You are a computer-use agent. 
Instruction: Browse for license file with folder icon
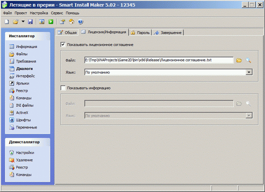239,60
